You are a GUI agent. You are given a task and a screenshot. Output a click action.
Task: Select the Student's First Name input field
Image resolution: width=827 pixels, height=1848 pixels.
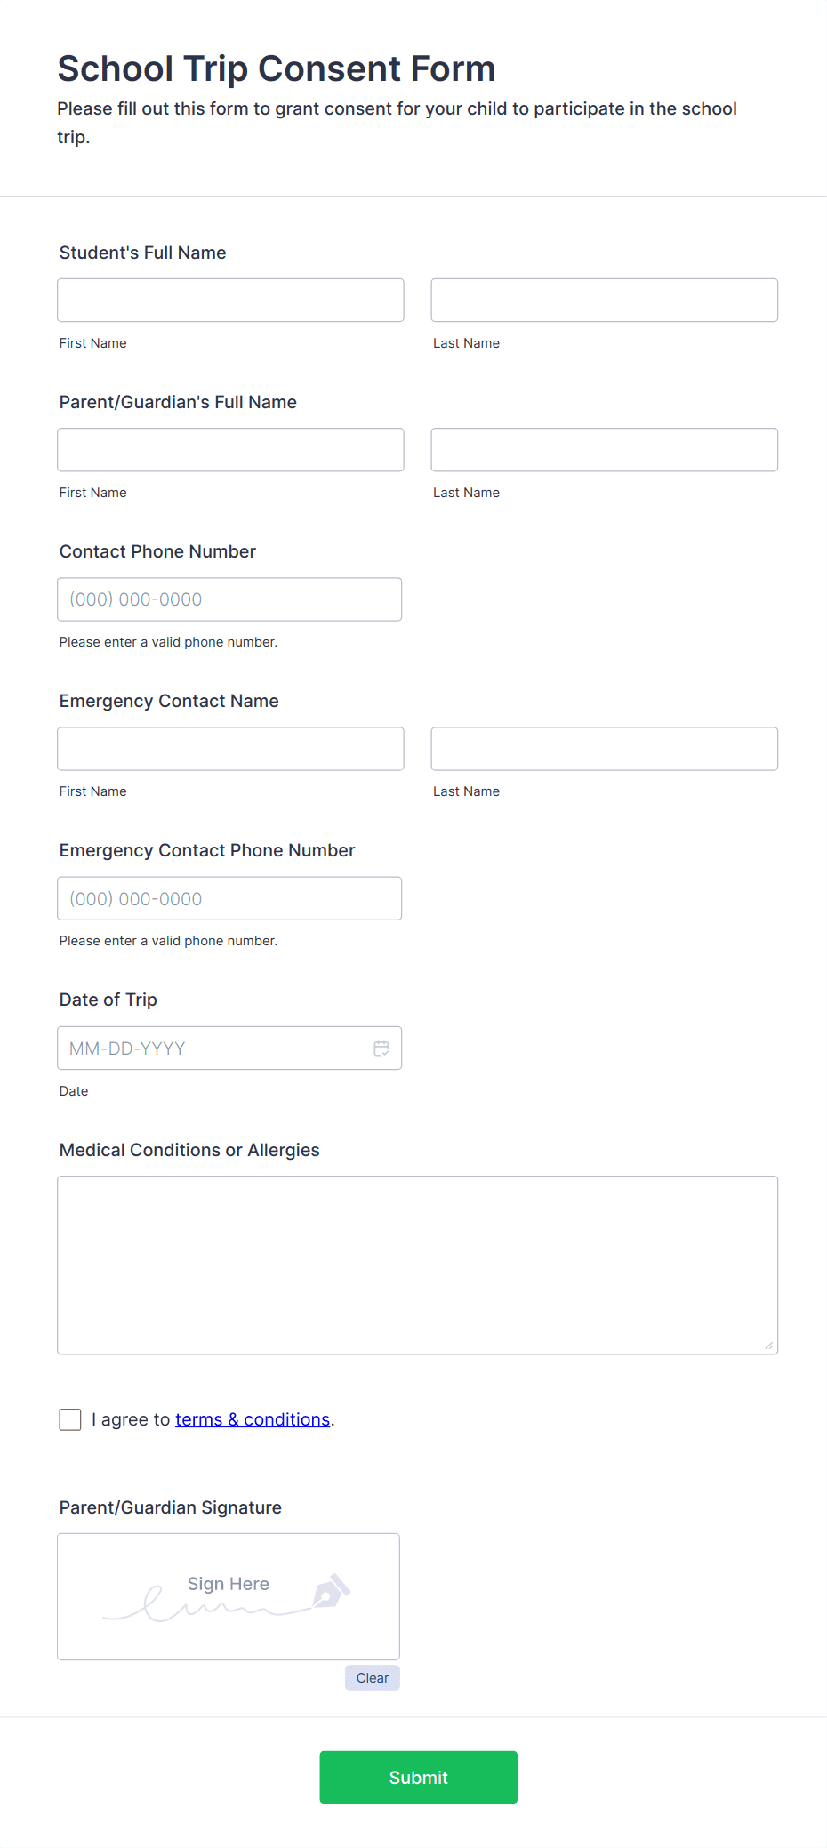pos(230,300)
